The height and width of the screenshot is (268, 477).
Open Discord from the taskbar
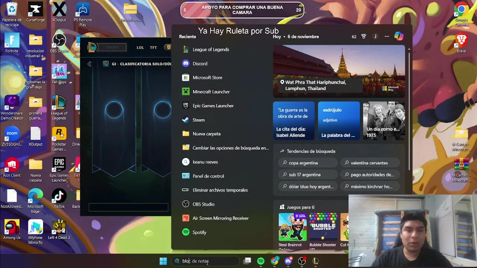coord(288,261)
